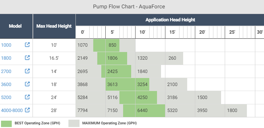Open external link icon for model 2700
This screenshot has width=264, height=128.
point(27,71)
